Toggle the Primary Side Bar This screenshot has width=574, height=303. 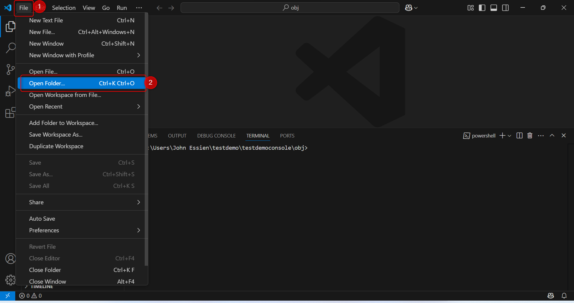(482, 8)
